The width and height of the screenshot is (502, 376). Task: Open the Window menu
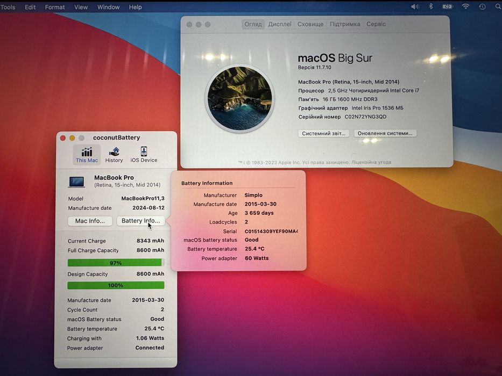pyautogui.click(x=108, y=7)
